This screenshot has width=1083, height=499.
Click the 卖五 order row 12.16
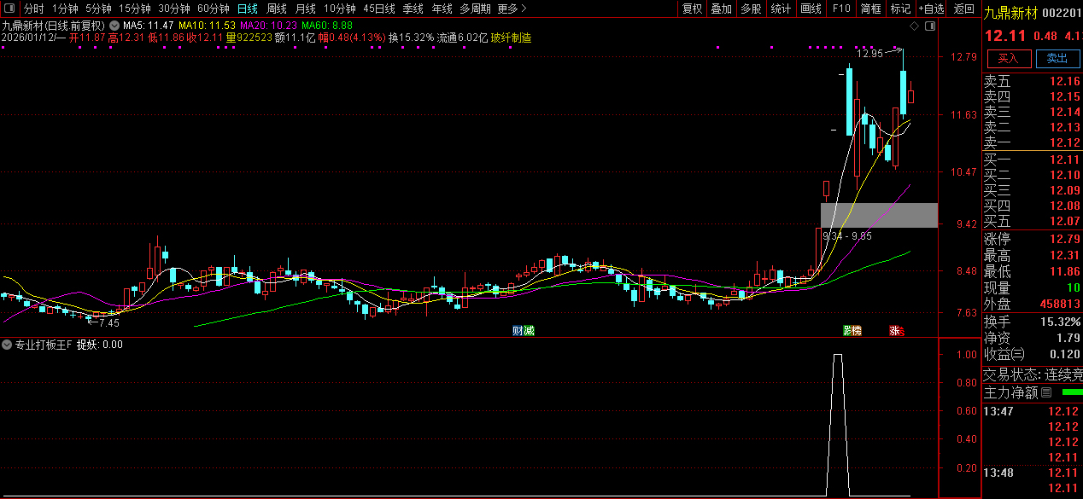point(1032,82)
